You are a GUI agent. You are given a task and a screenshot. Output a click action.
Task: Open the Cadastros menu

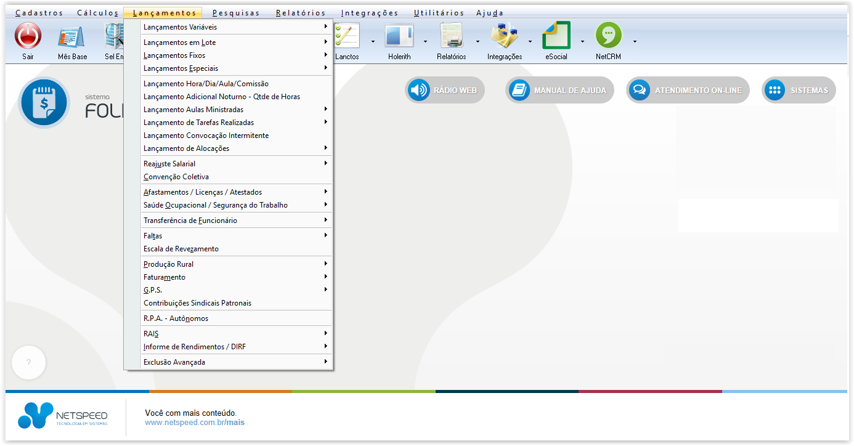[x=39, y=13]
